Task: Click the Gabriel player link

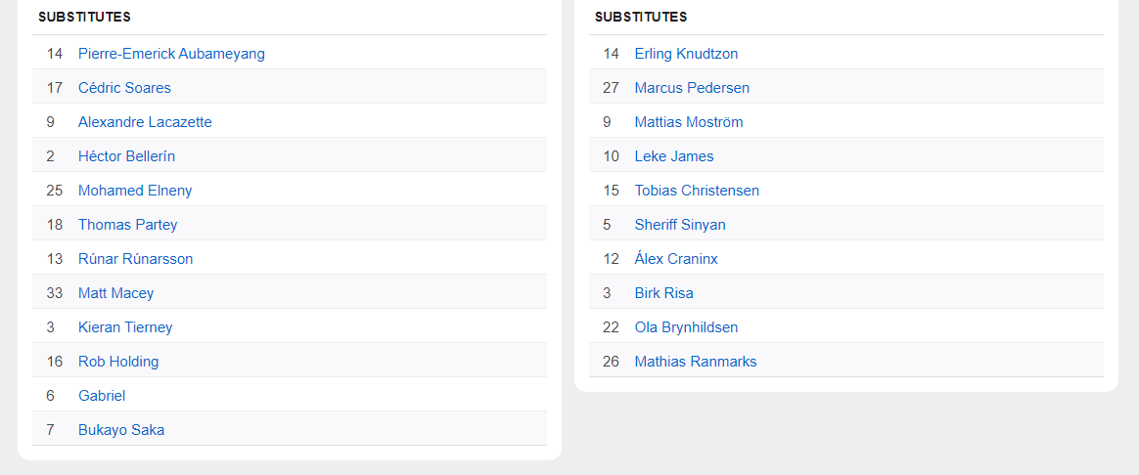Action: pyautogui.click(x=102, y=396)
